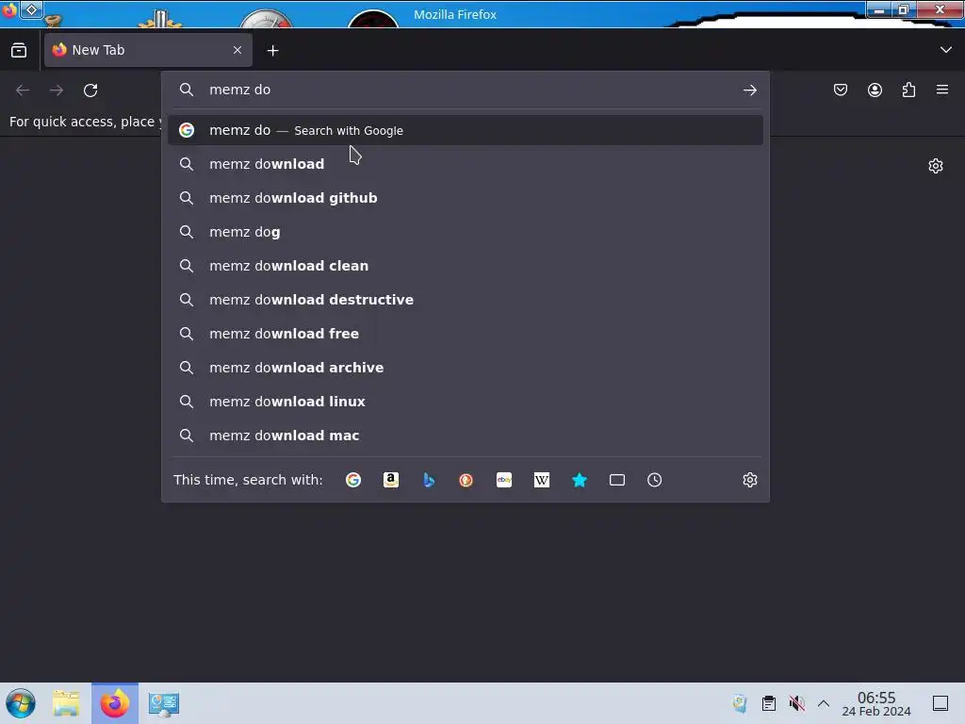Select 'memz download github' suggestion

click(466, 198)
